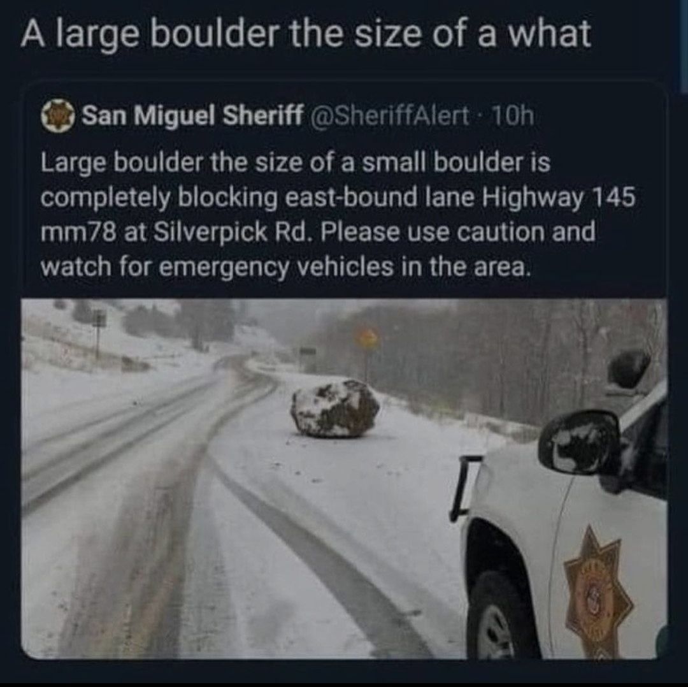688x687 pixels.
Task: Click the boulder in the photo
Action: pyautogui.click(x=335, y=409)
